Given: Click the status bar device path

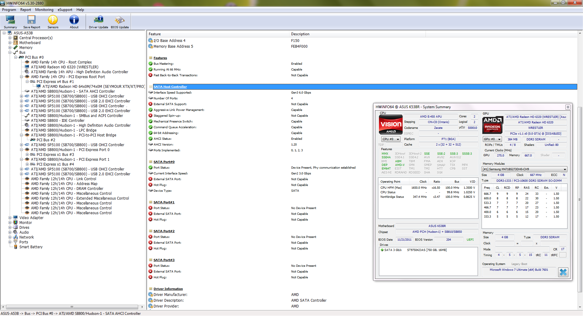Looking at the screenshot, I should tap(71, 314).
